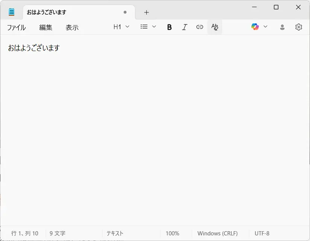
Task: Click the 9 文字 character count
Action: 57,233
